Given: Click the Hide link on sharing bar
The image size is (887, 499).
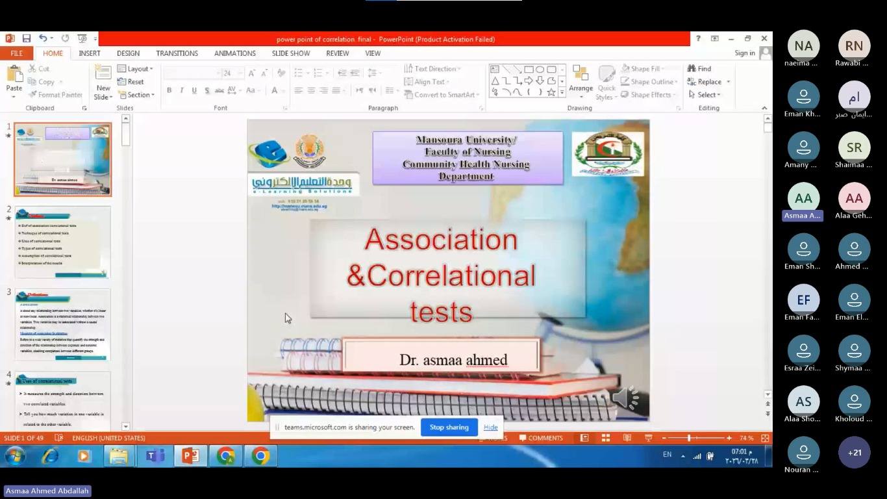Looking at the screenshot, I should click(490, 427).
